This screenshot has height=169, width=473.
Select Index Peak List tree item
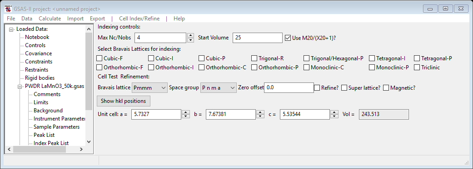51,143
